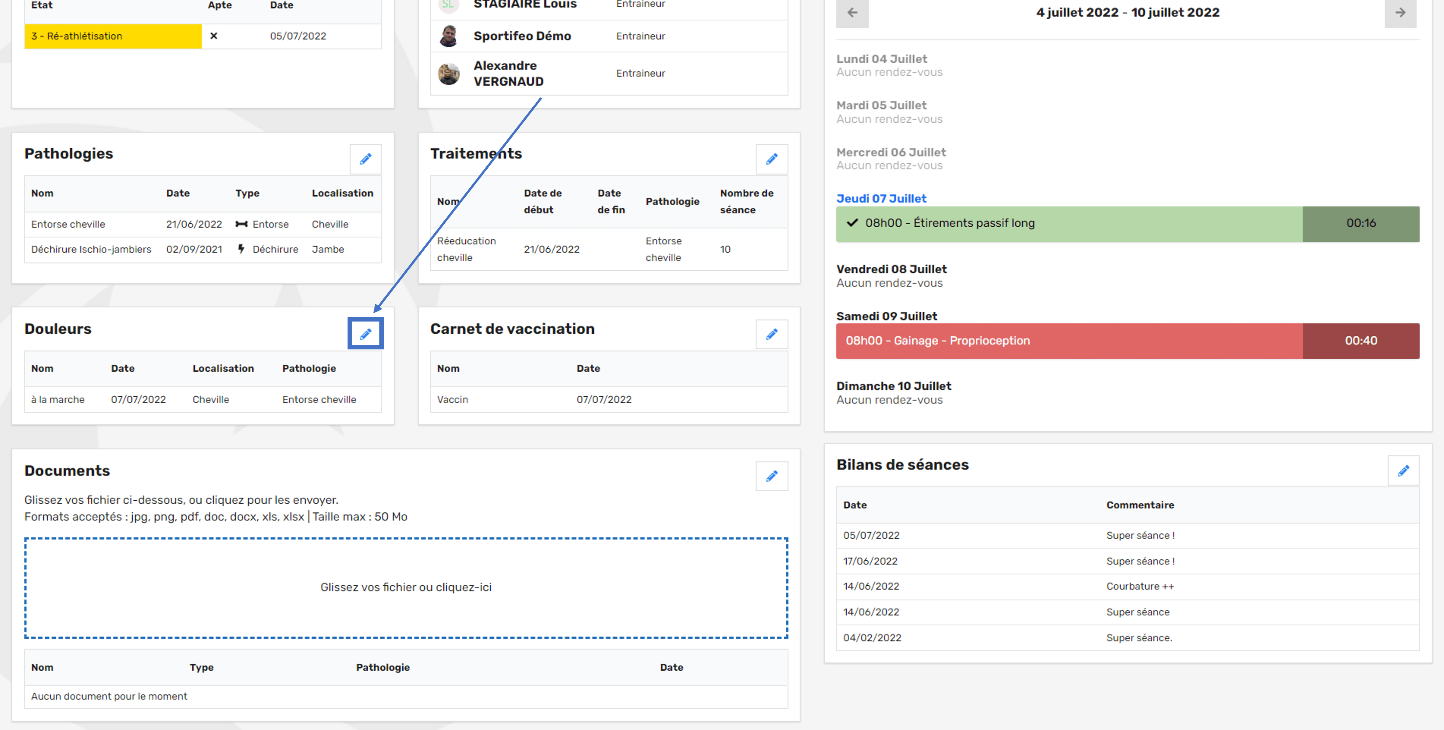Select the Jeudi 07 Juillet day heading
Screen dimensions: 1444x730
coord(881,198)
